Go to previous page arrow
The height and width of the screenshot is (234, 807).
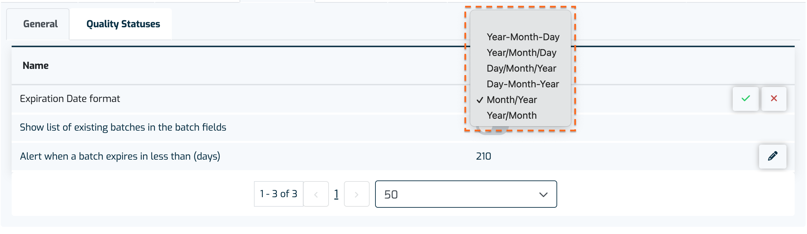(x=316, y=194)
